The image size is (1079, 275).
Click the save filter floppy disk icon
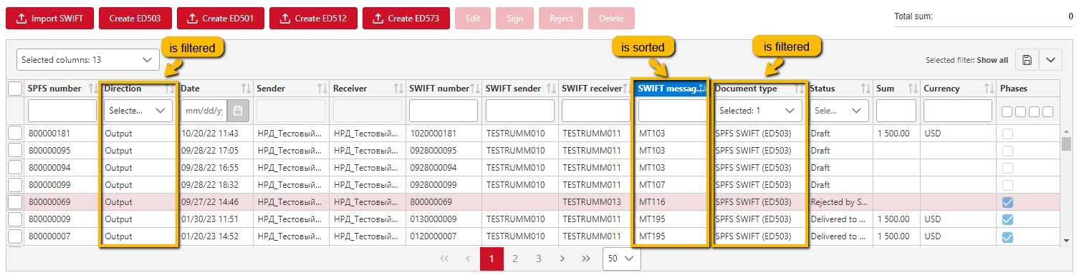pos(1027,60)
